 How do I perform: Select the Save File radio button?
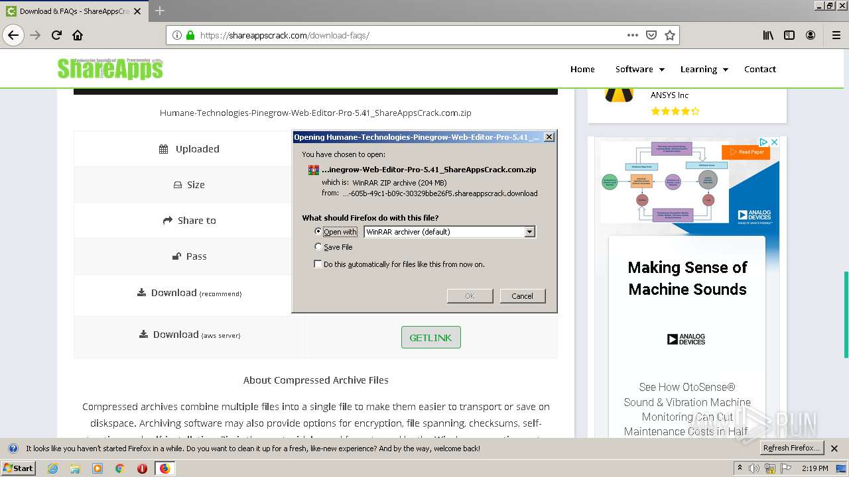pyautogui.click(x=318, y=246)
